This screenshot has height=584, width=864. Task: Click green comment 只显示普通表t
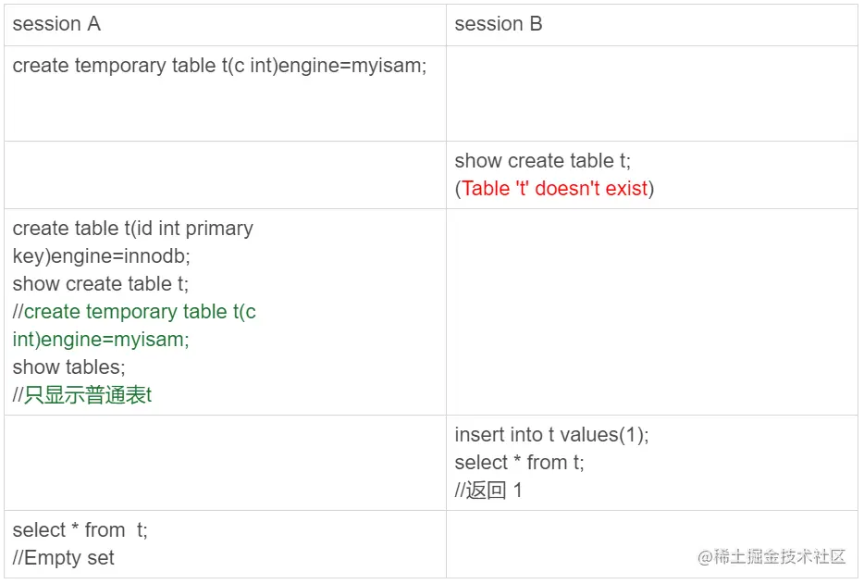tap(88, 395)
